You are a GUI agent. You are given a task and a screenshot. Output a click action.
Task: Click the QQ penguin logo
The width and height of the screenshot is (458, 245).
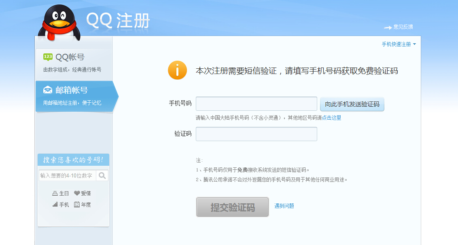pyautogui.click(x=59, y=23)
